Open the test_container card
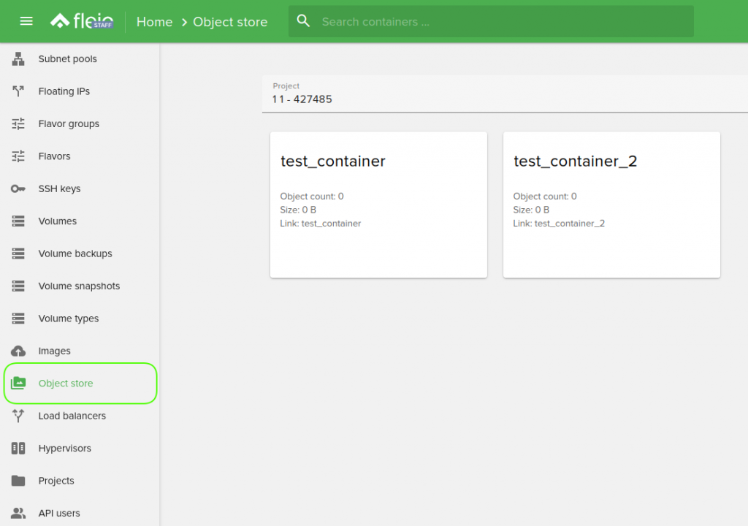Viewport: 748px width, 526px height. (x=378, y=205)
